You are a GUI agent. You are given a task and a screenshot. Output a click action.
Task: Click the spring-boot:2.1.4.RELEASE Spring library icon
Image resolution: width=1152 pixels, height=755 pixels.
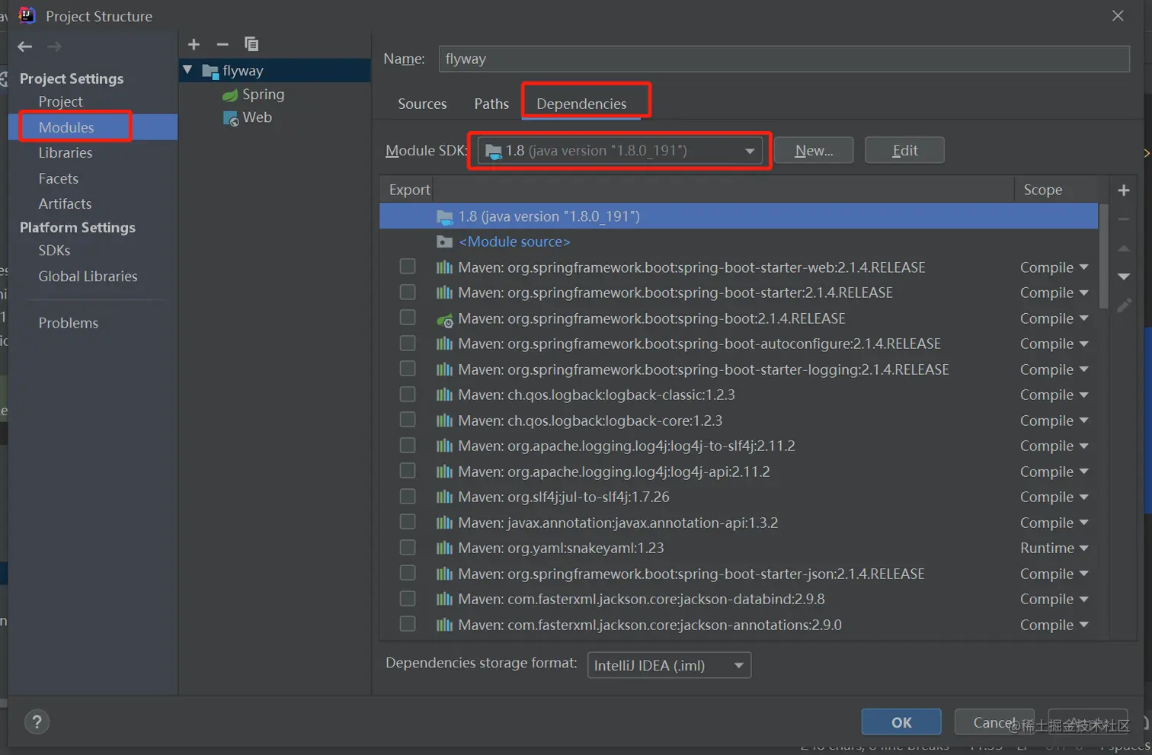[x=445, y=319]
